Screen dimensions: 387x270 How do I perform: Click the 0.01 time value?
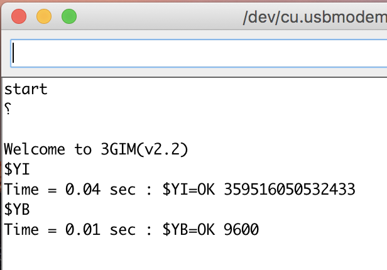pyautogui.click(x=83, y=229)
